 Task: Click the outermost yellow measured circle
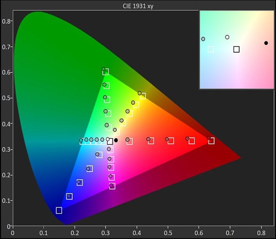point(140,93)
